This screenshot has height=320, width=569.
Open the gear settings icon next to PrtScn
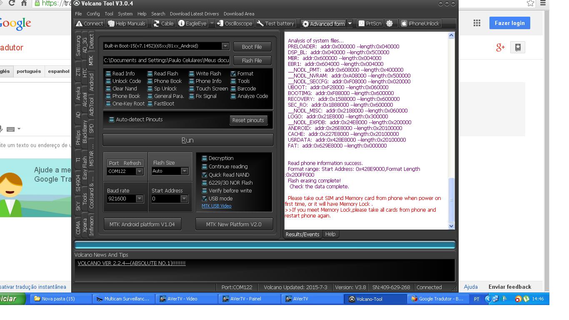[x=389, y=23]
